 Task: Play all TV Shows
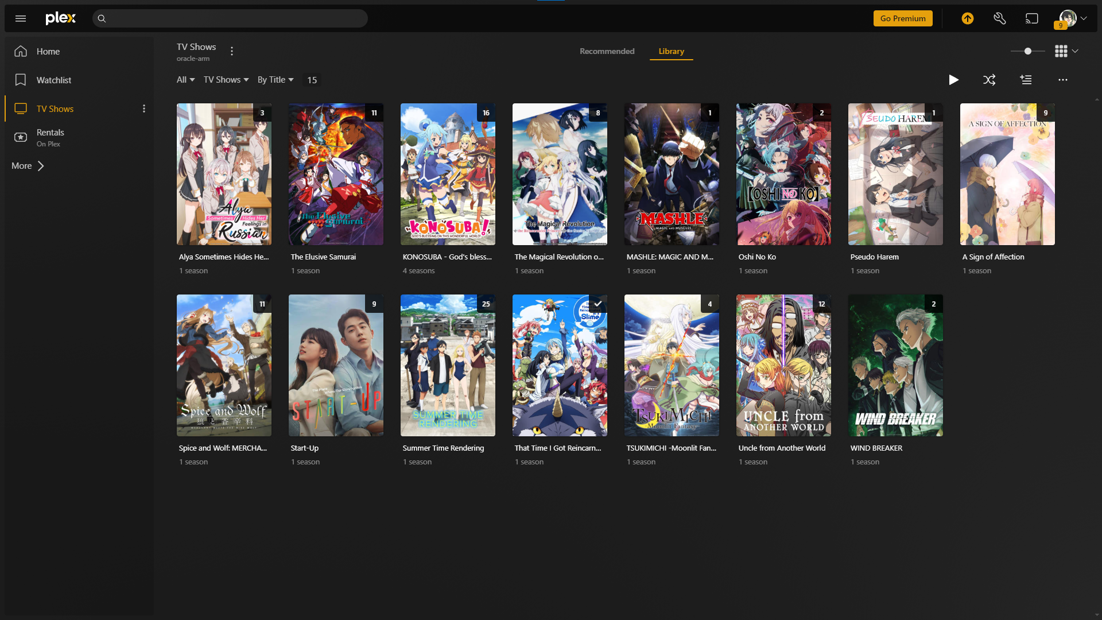click(x=953, y=80)
